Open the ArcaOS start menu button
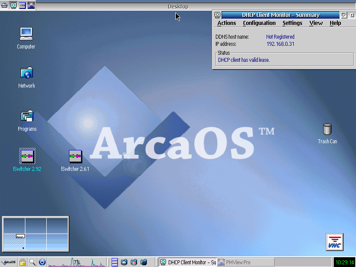 tap(9, 263)
